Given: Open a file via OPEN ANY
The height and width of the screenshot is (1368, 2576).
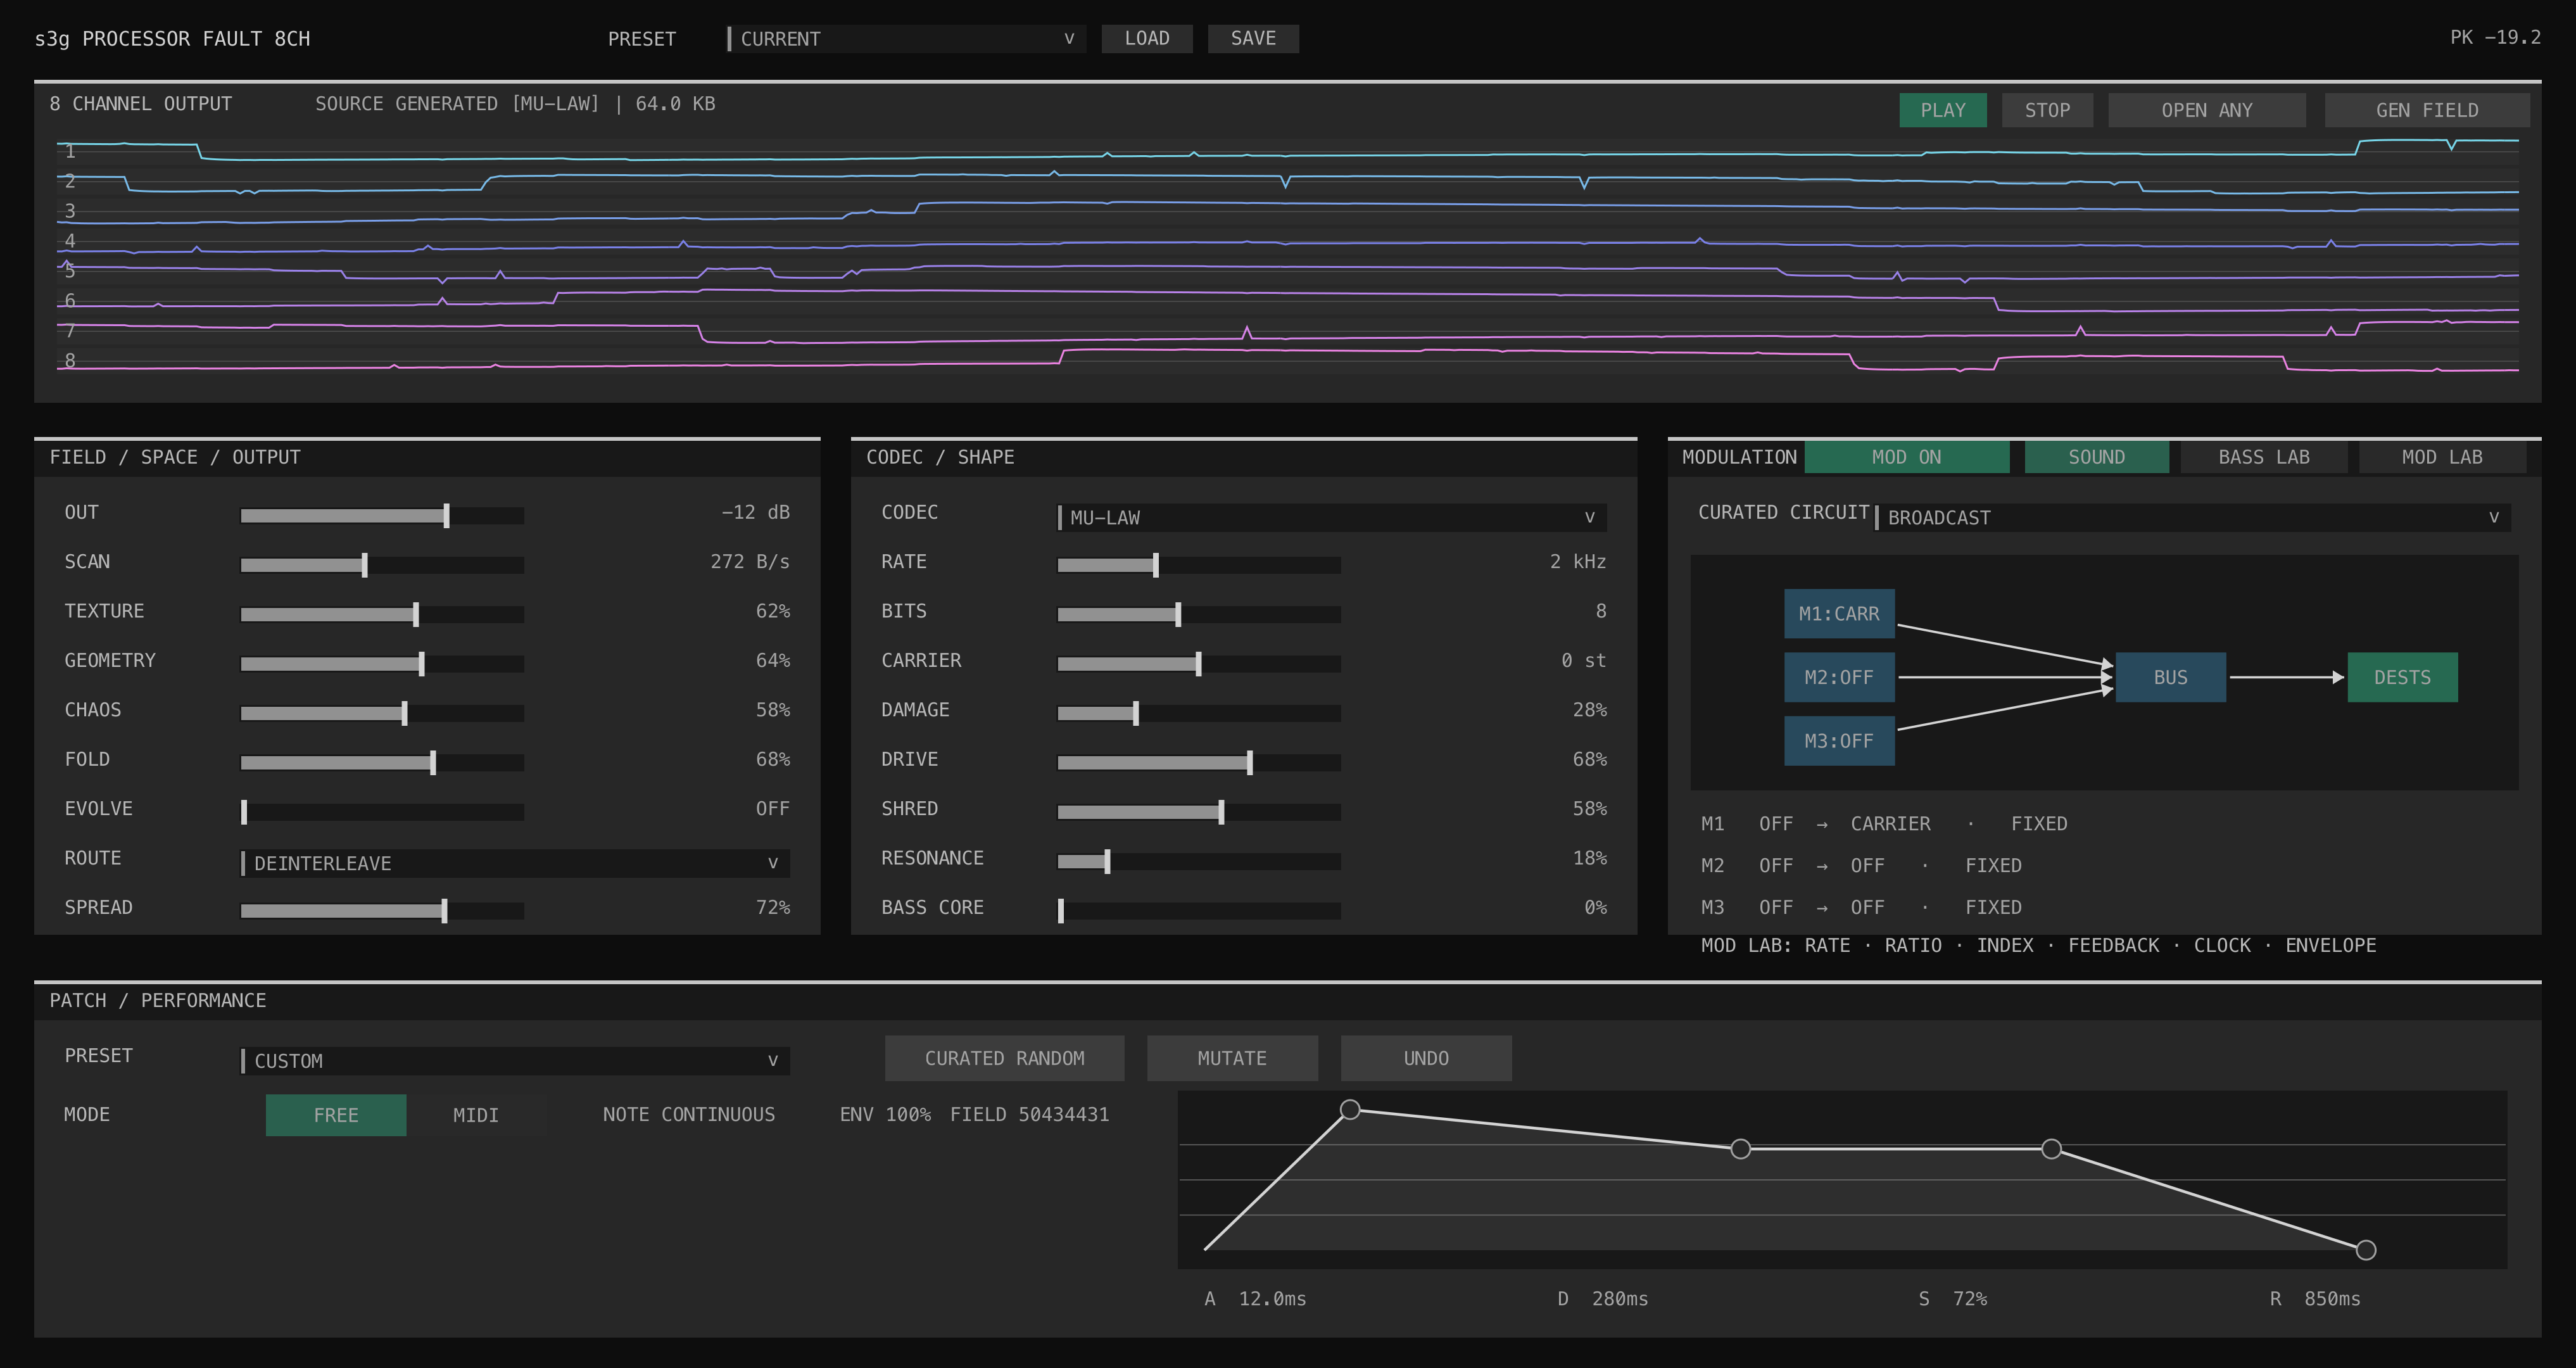Looking at the screenshot, I should click(2207, 110).
